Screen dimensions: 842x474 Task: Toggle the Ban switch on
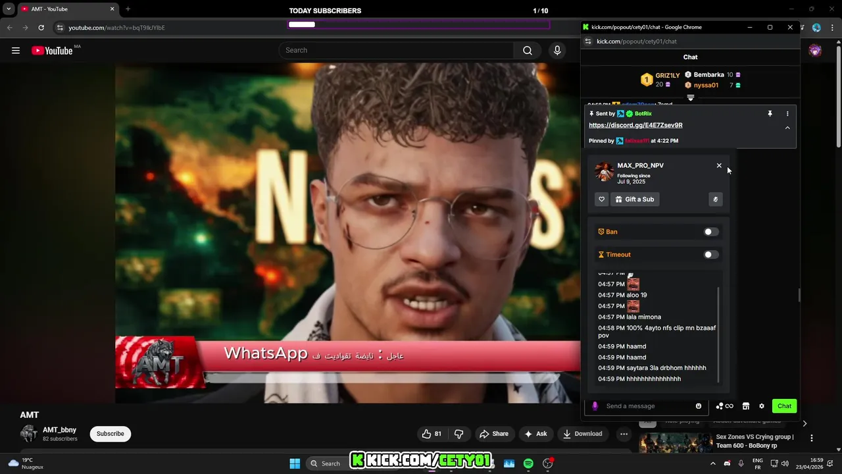pyautogui.click(x=711, y=232)
